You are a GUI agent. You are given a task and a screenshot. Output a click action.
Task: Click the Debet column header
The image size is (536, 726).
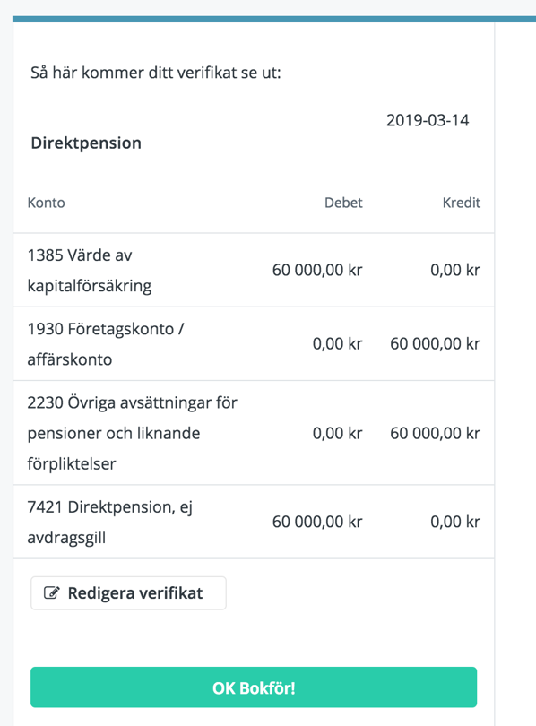pos(343,203)
